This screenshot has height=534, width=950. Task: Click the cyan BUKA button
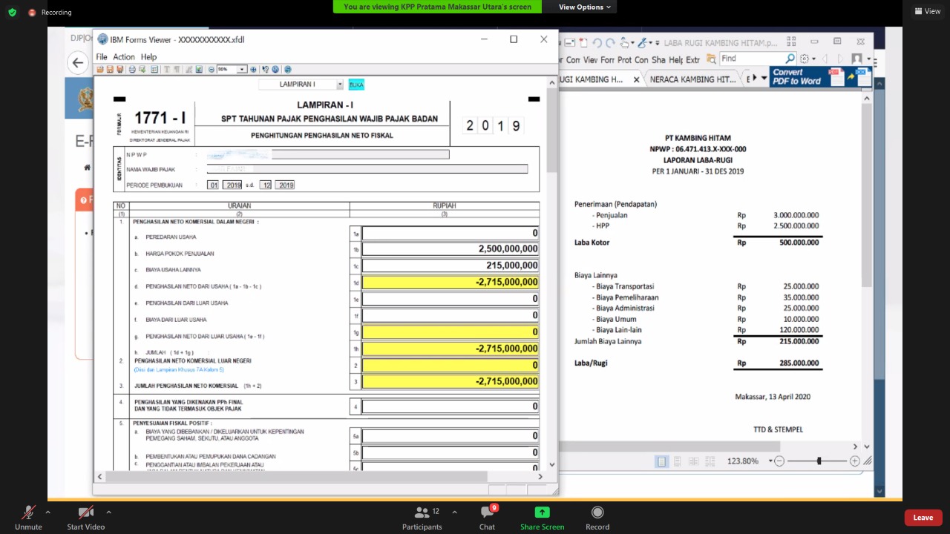(x=356, y=85)
